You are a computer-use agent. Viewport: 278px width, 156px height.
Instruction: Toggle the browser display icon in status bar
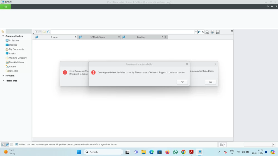click(x=7, y=145)
